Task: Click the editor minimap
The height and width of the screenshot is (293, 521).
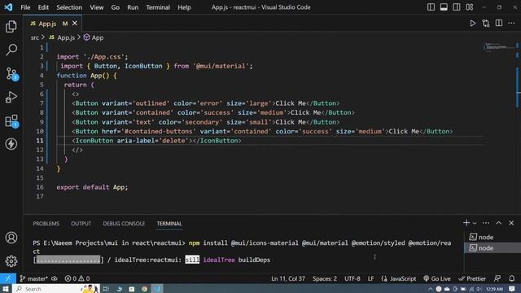Action: pyautogui.click(x=499, y=46)
